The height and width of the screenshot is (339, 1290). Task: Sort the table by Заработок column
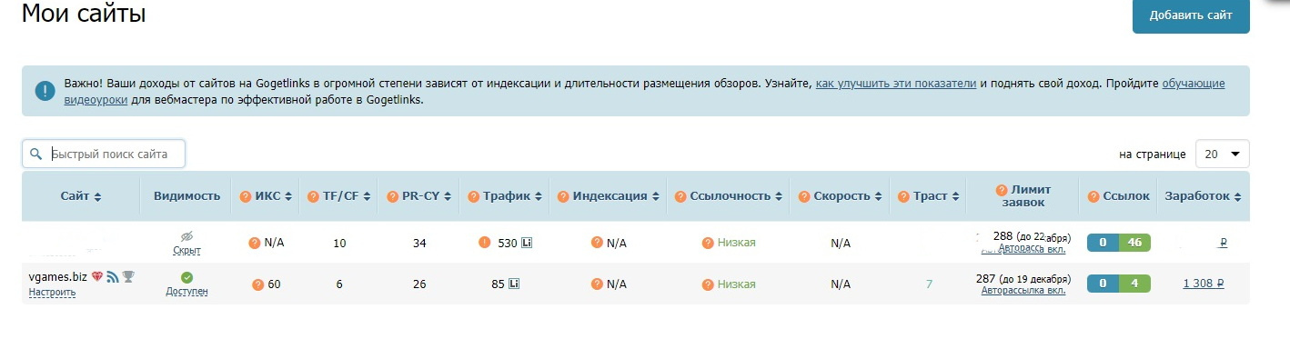coord(1203,196)
